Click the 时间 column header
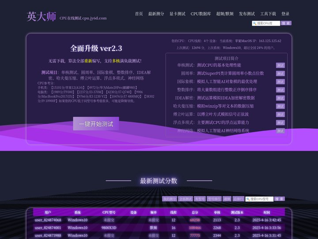The image size is (318, 239). point(267,212)
